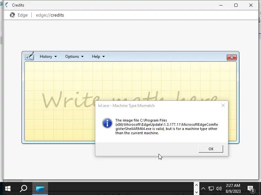Maximize the Credits window
Image resolution: width=261 pixels, height=195 pixels.
(236, 5)
